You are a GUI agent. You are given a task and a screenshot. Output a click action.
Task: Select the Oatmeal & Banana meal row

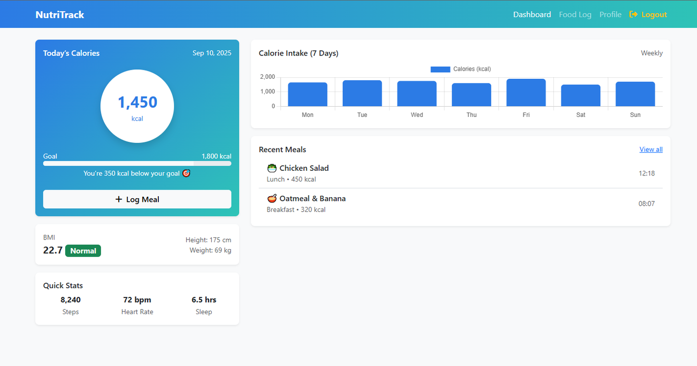tap(461, 204)
